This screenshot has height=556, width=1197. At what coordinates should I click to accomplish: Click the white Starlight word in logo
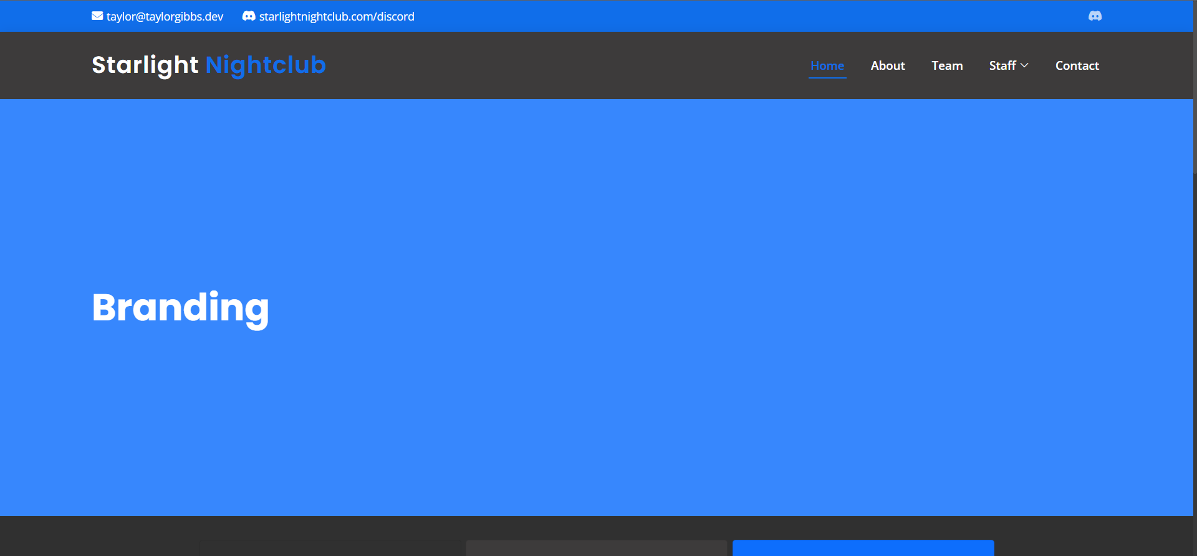(145, 65)
